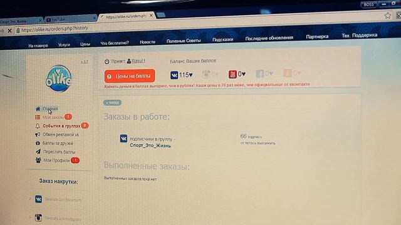Switch to the YouTube browser tab

click(71, 19)
